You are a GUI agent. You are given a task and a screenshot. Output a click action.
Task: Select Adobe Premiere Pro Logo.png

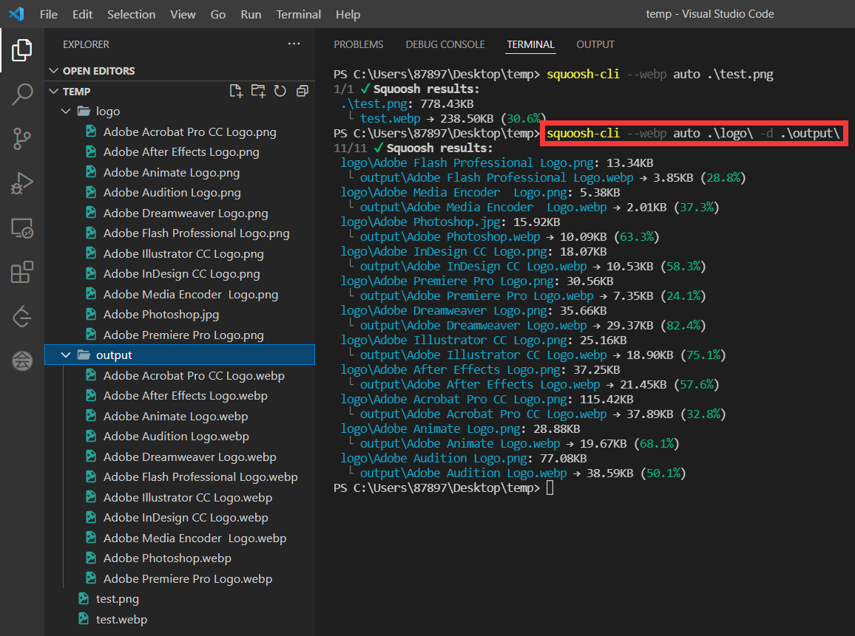tap(183, 335)
